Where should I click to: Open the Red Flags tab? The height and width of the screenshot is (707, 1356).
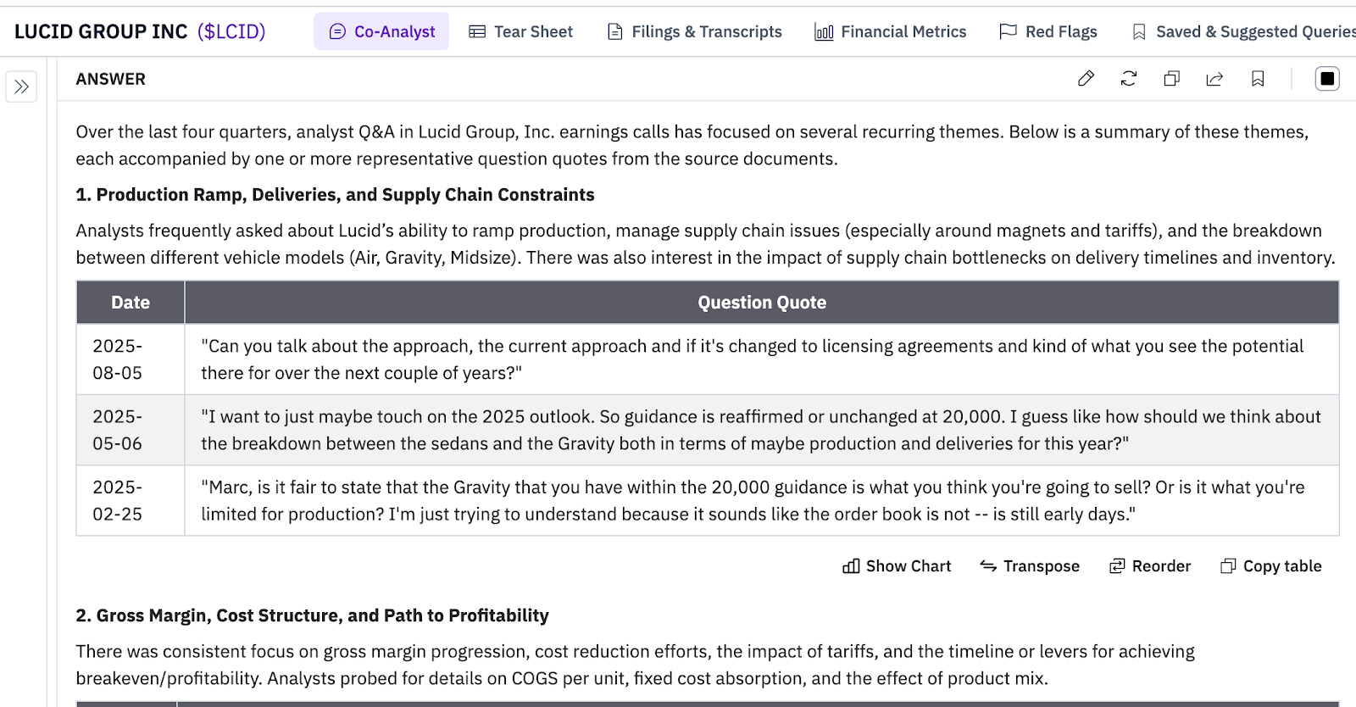tap(1048, 31)
